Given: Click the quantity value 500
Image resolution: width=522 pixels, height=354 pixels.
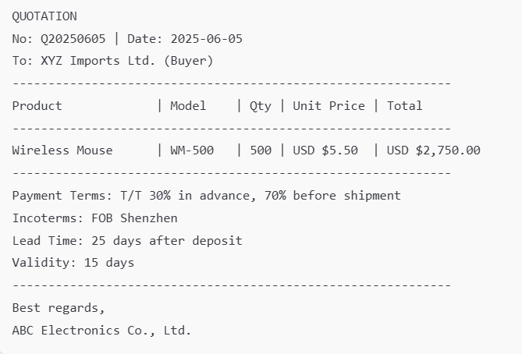Looking at the screenshot, I should (x=261, y=150).
